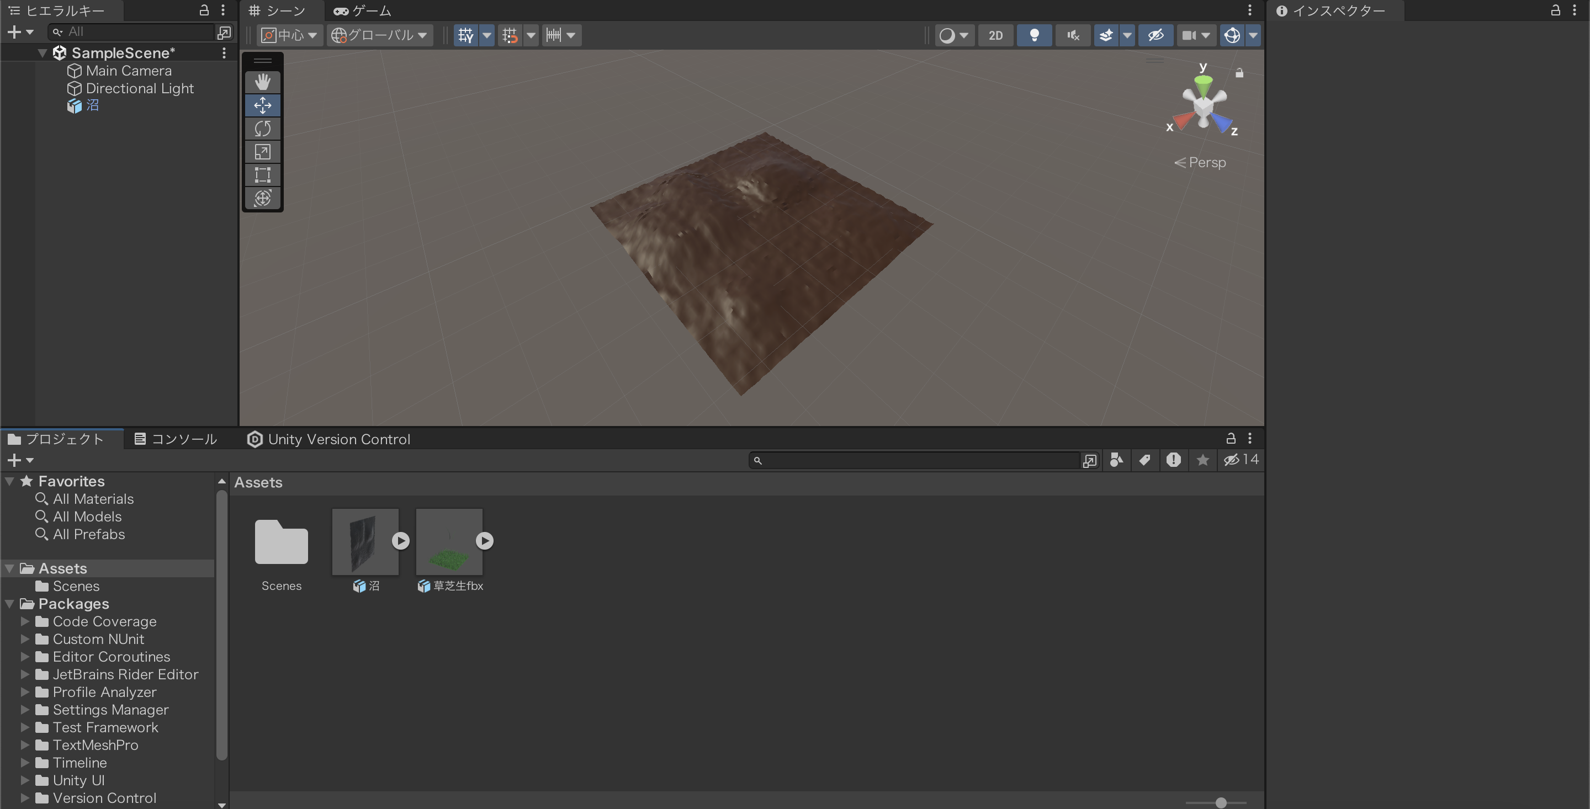Viewport: 1590px width, 809px height.
Task: Expand the Code Coverage package folder
Action: point(25,621)
